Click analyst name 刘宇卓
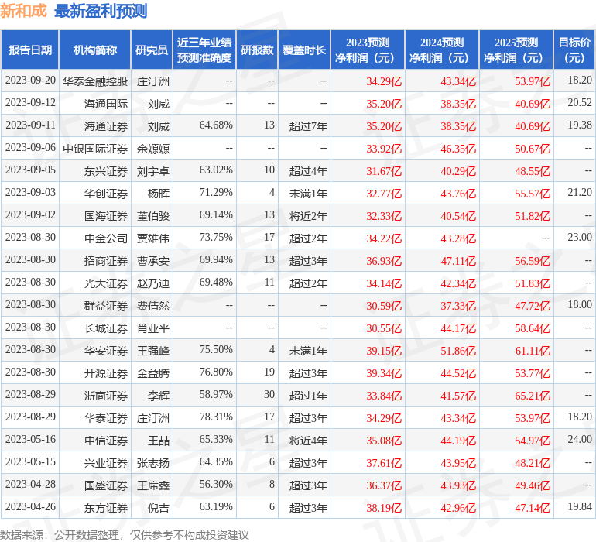The image size is (596, 542). pyautogui.click(x=152, y=171)
